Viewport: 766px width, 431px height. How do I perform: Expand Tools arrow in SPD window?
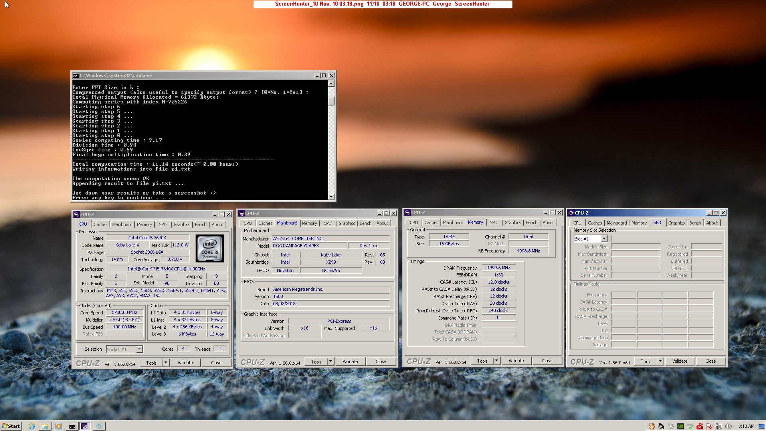pyautogui.click(x=660, y=361)
